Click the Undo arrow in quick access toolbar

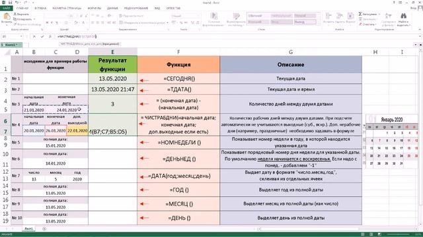click(x=17, y=3)
